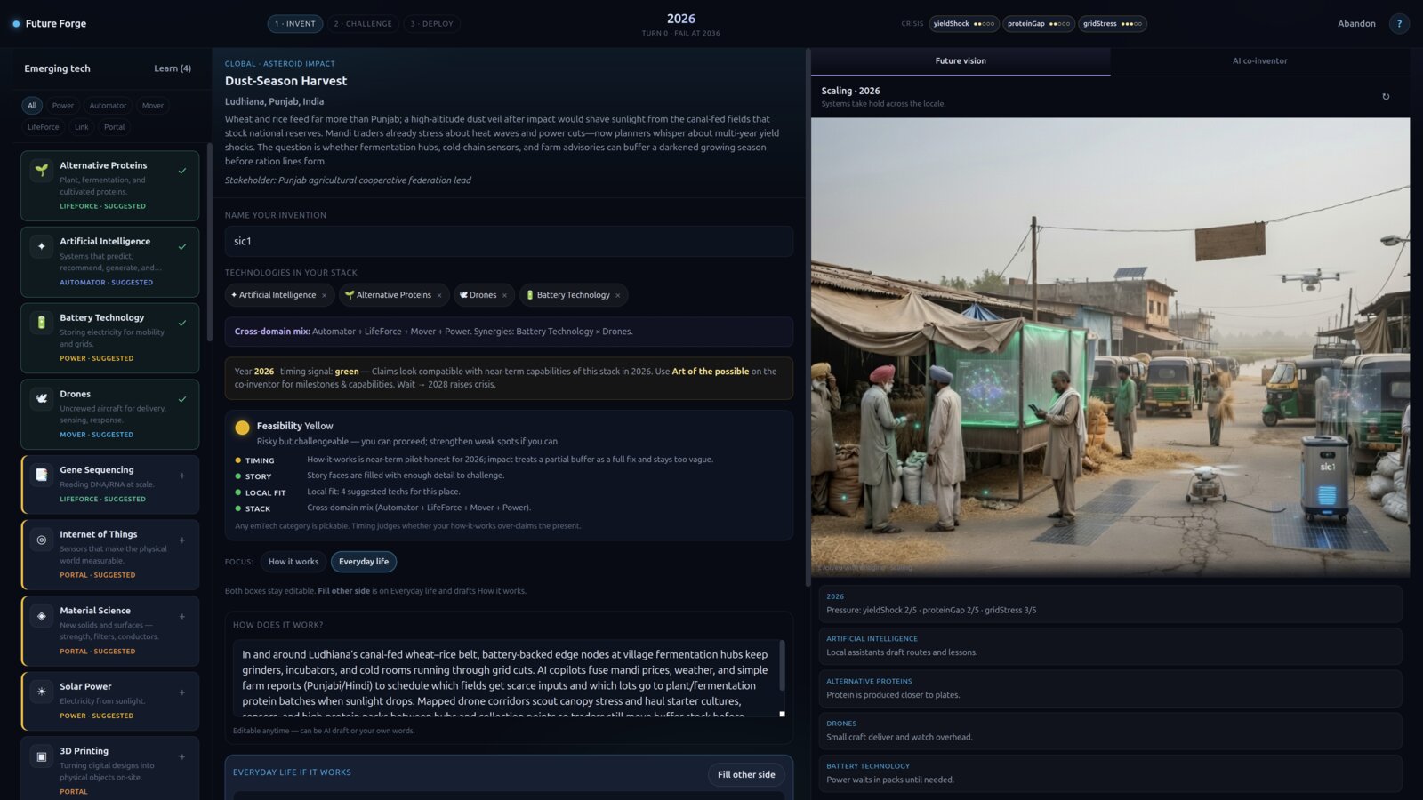Filter emerging tech by Power
The image size is (1423, 800).
click(x=63, y=106)
